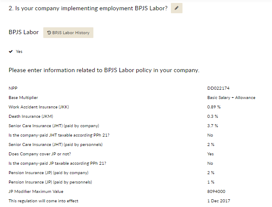Click the Yes answer for company covers JP
Image resolution: width=272 pixels, height=207 pixels.
pyautogui.click(x=210, y=154)
